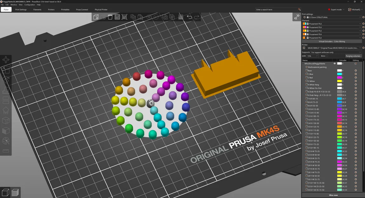Click extruder color swatch for 1 Blue

click(339, 74)
